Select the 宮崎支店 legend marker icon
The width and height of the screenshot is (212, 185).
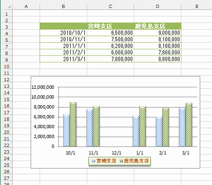pyautogui.click(x=94, y=161)
